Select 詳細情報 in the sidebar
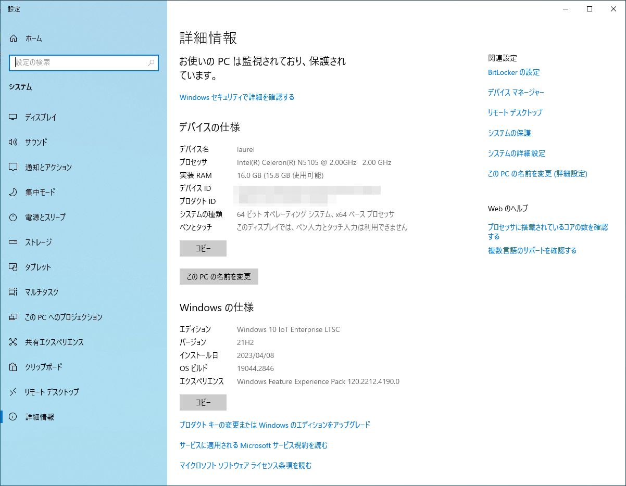Image resolution: width=626 pixels, height=486 pixels. coord(83,417)
